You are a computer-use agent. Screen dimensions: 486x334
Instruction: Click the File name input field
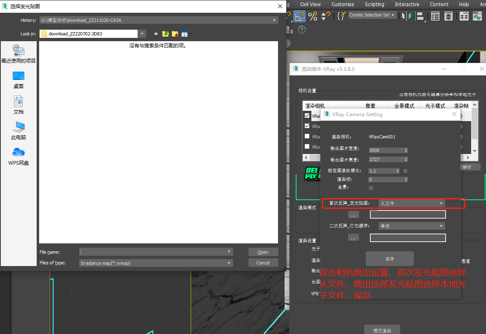click(152, 252)
